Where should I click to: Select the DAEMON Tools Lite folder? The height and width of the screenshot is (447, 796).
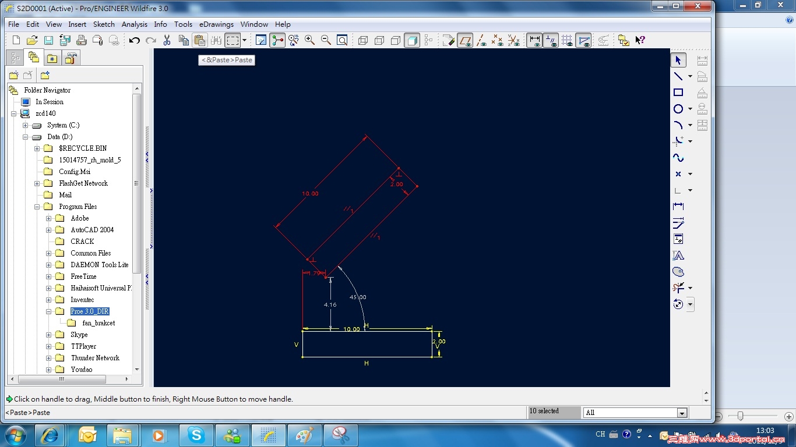[100, 265]
